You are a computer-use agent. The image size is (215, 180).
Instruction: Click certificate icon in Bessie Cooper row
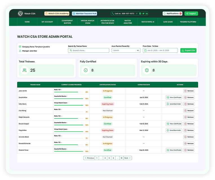coord(168,124)
